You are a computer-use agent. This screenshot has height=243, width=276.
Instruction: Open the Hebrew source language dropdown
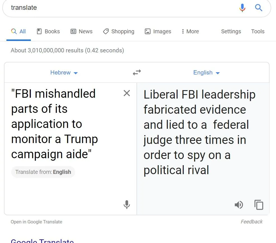[64, 73]
